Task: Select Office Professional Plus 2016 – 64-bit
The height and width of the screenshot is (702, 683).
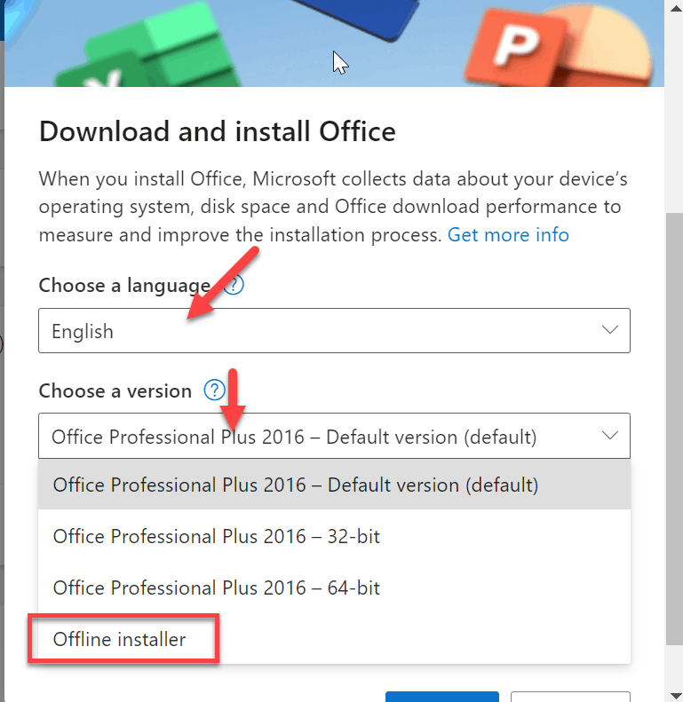Action: pos(334,588)
